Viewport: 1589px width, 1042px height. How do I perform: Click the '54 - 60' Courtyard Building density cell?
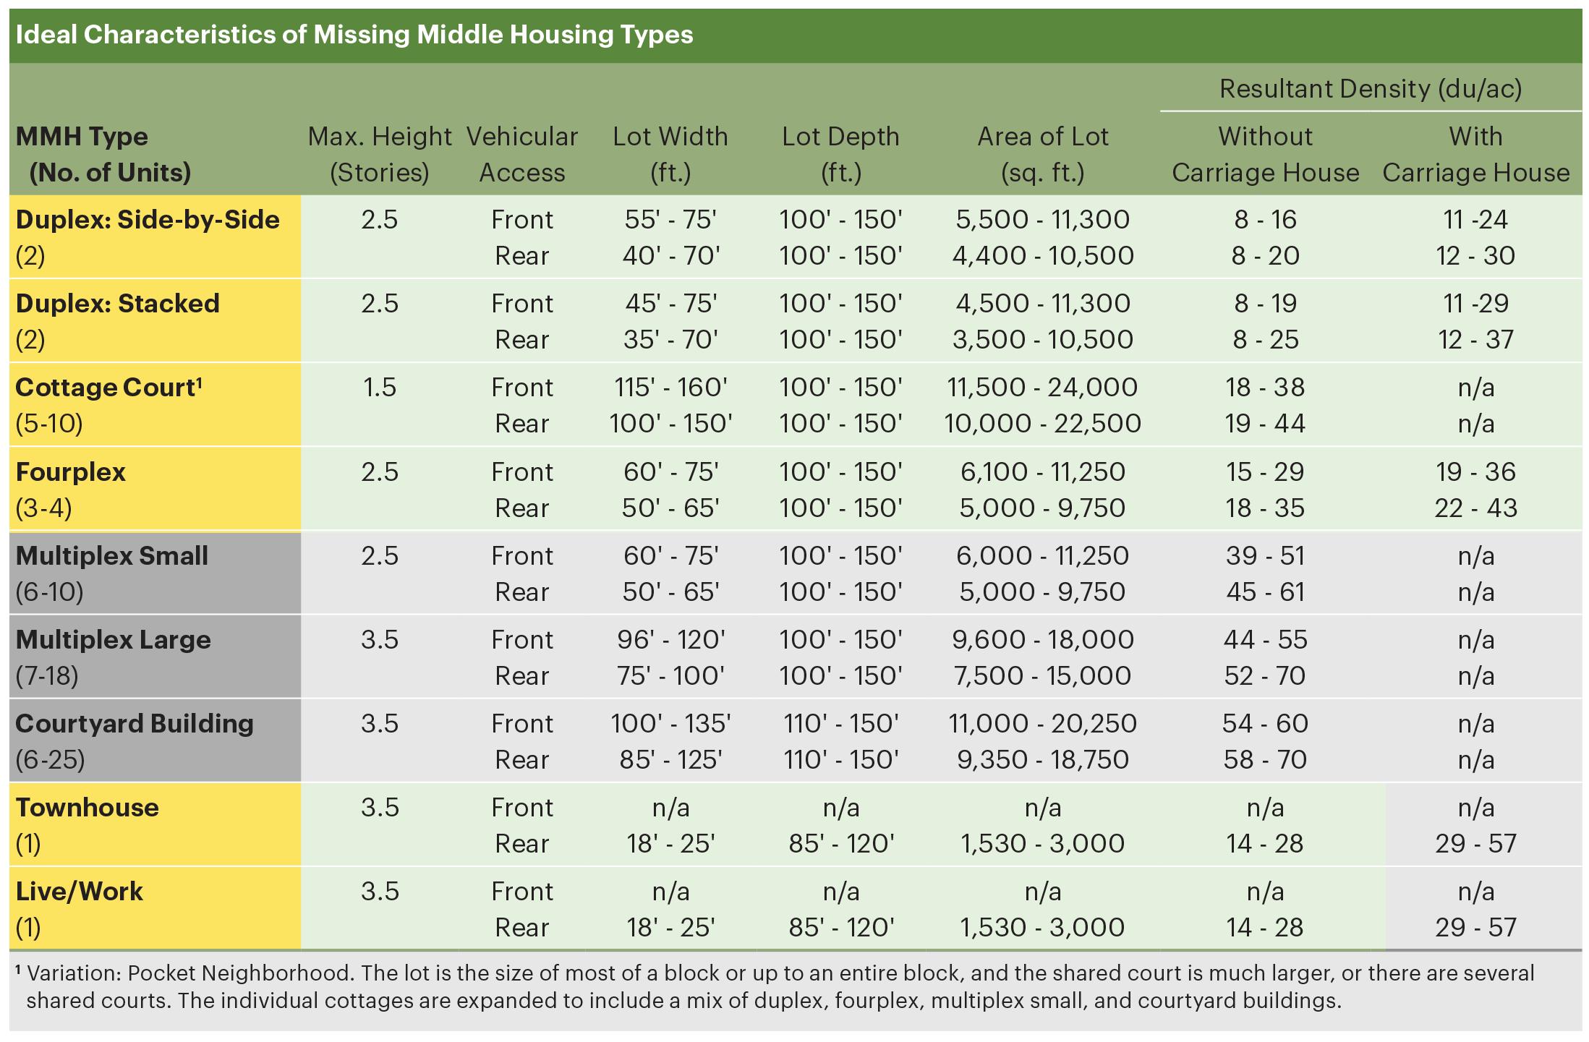(1266, 724)
